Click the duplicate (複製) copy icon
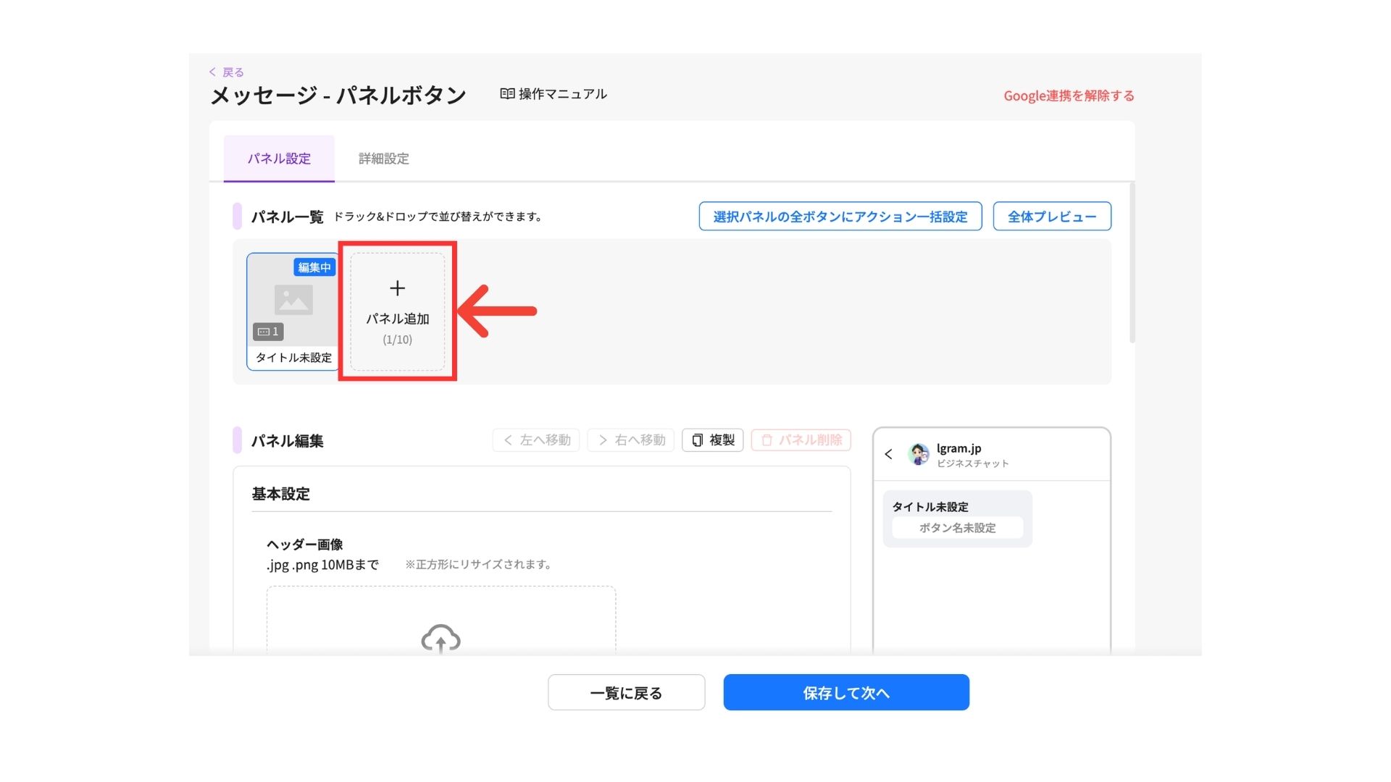 (697, 440)
